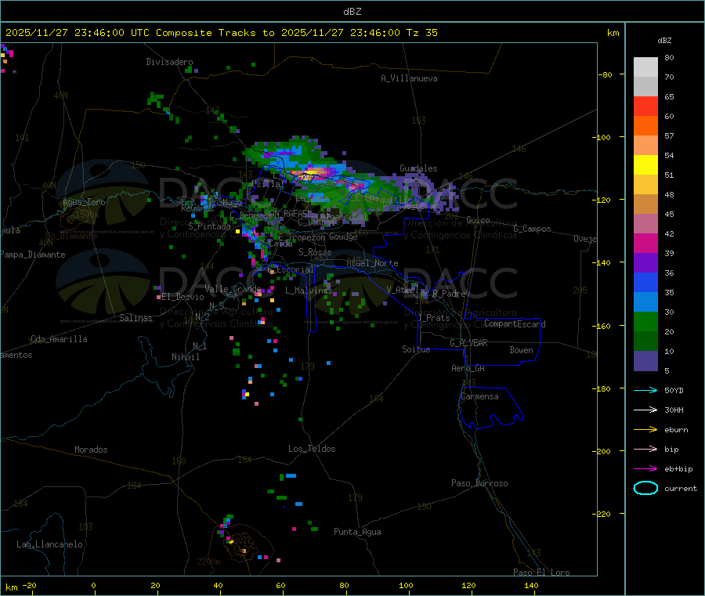The width and height of the screenshot is (705, 596).
Task: Click the 'Paso_El_Loro' map label
Action: (541, 573)
